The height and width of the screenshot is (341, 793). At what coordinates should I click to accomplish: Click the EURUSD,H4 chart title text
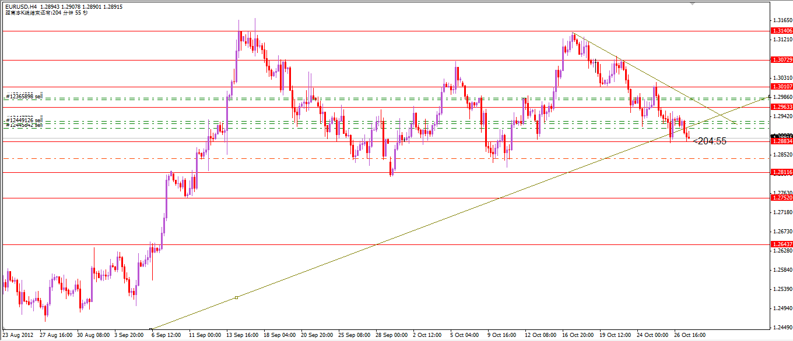pyautogui.click(x=21, y=6)
